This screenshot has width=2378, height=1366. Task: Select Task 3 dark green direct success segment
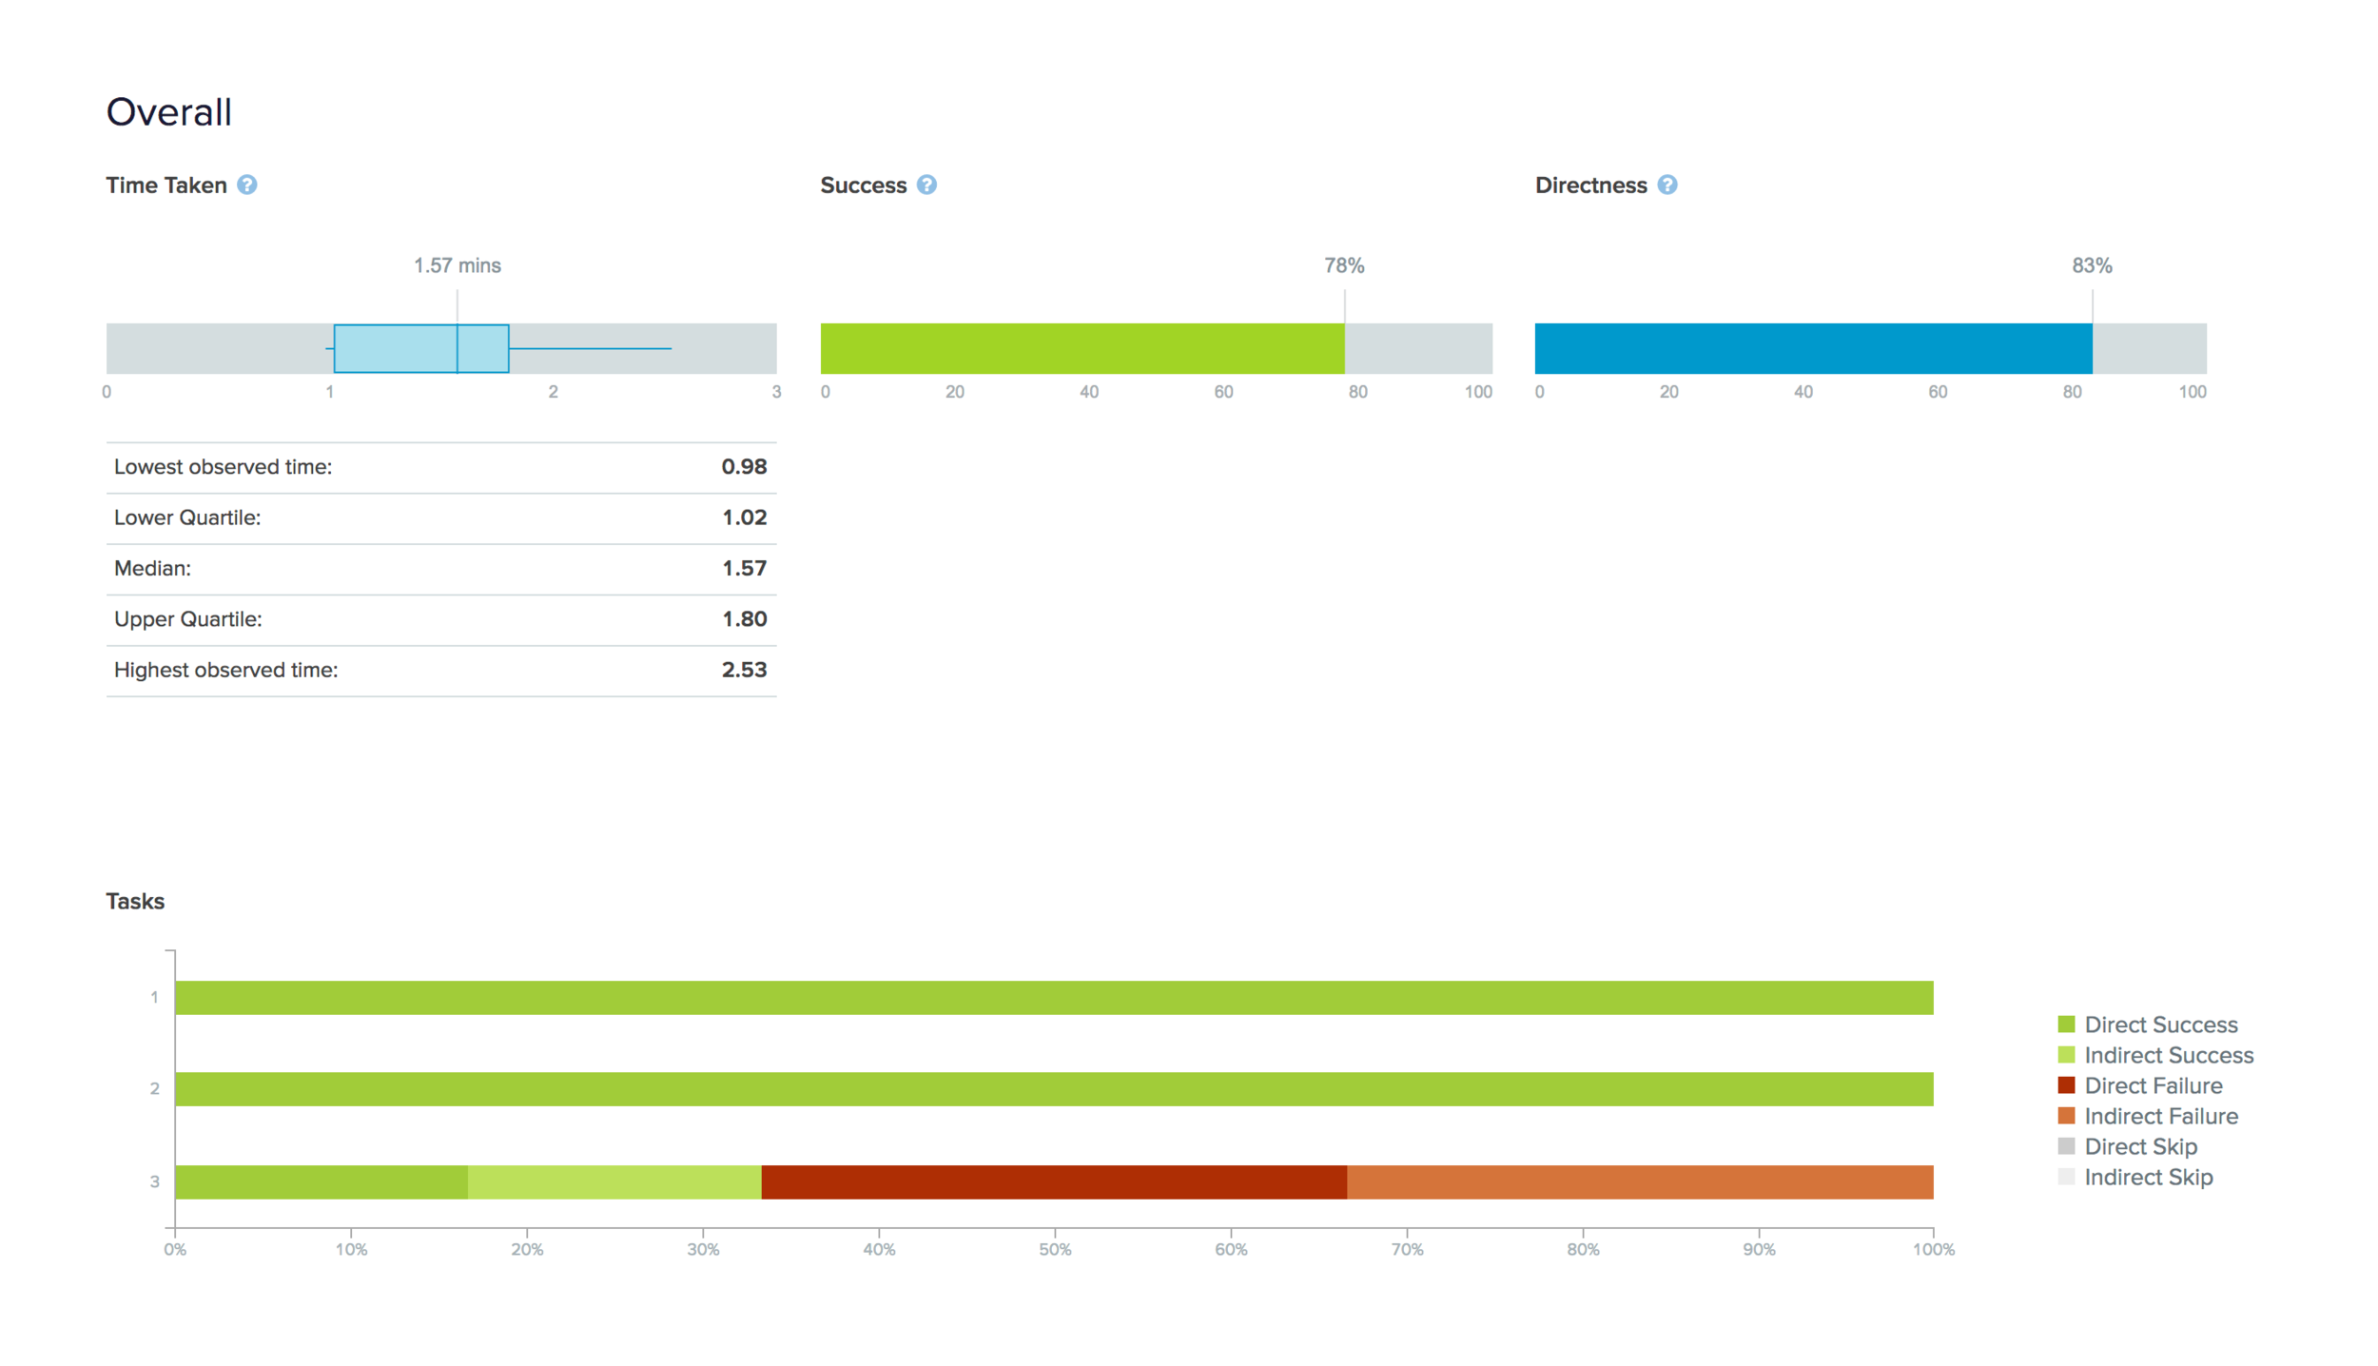click(322, 1181)
